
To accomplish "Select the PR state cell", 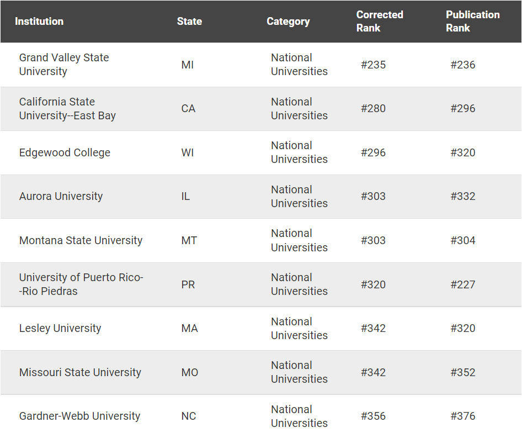I will 188,285.
